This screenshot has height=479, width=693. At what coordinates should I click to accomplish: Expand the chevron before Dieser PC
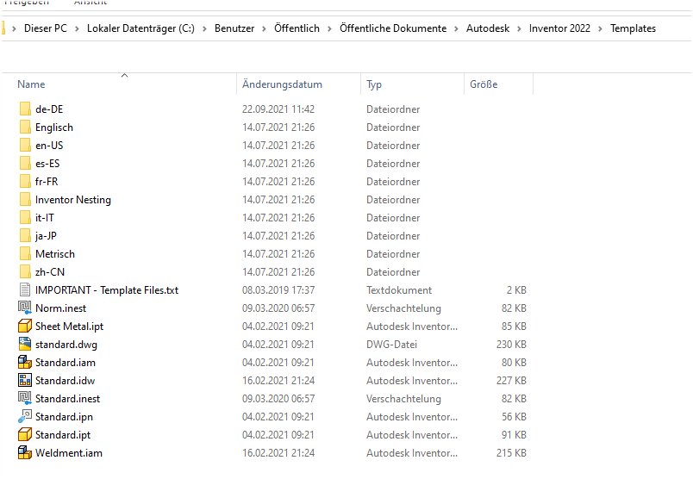14,28
